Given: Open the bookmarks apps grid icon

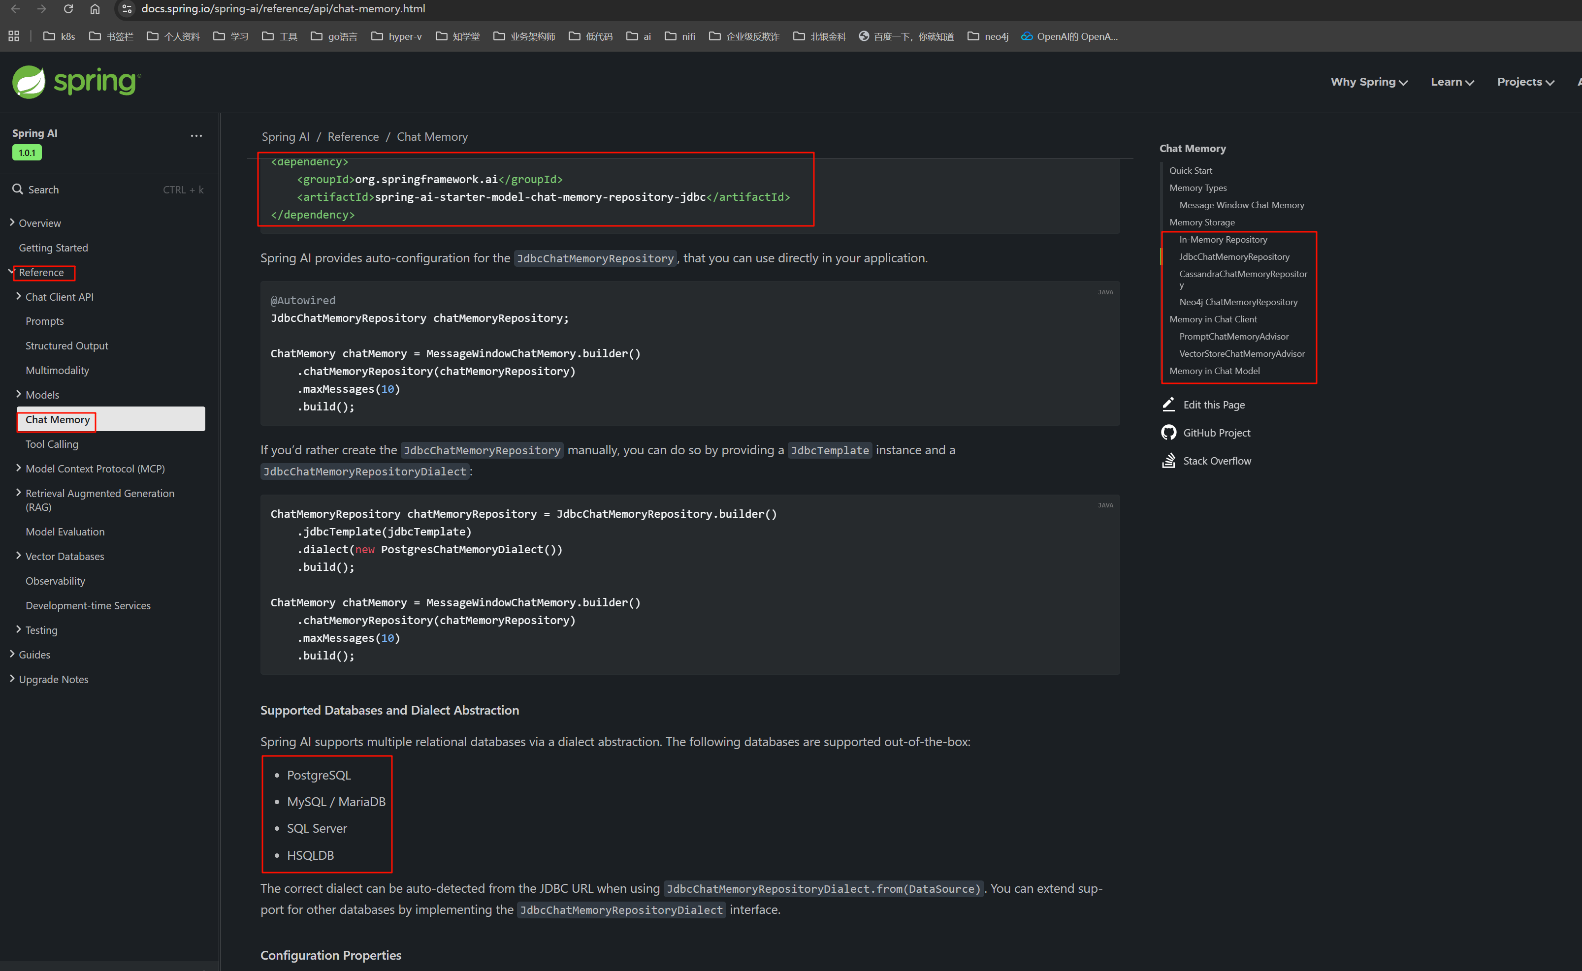Looking at the screenshot, I should 13,36.
